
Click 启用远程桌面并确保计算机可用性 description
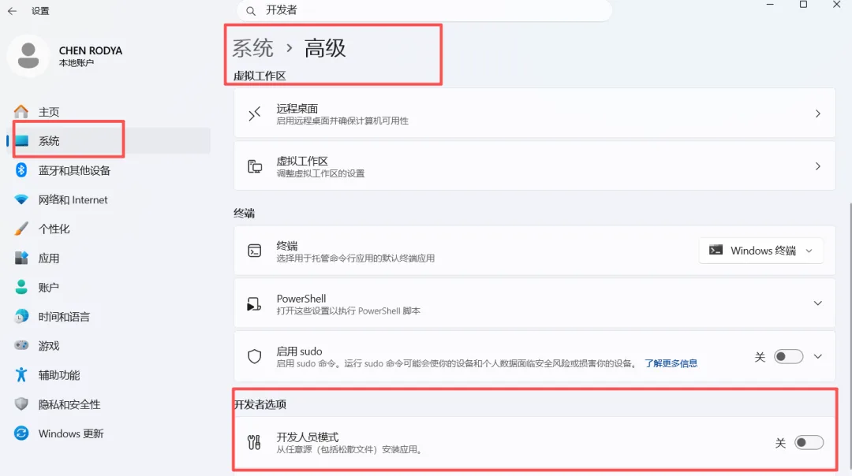point(342,121)
